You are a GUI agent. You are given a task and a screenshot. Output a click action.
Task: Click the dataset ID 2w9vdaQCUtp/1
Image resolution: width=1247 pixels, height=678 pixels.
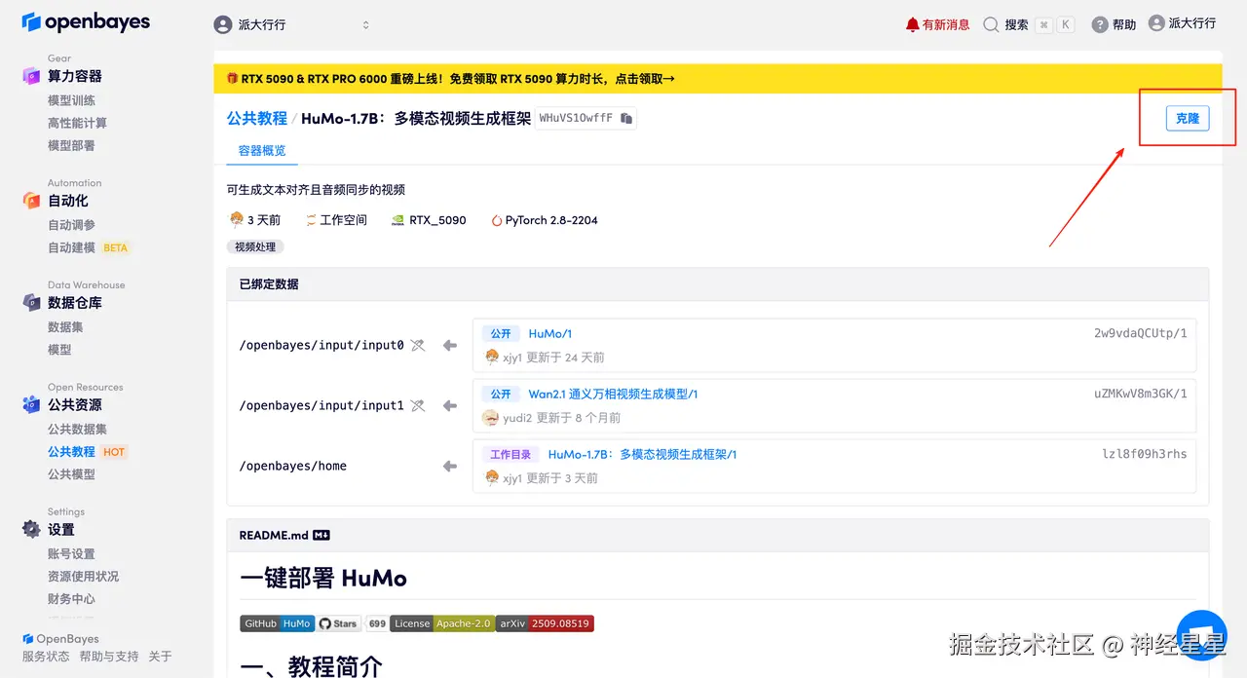tap(1141, 333)
